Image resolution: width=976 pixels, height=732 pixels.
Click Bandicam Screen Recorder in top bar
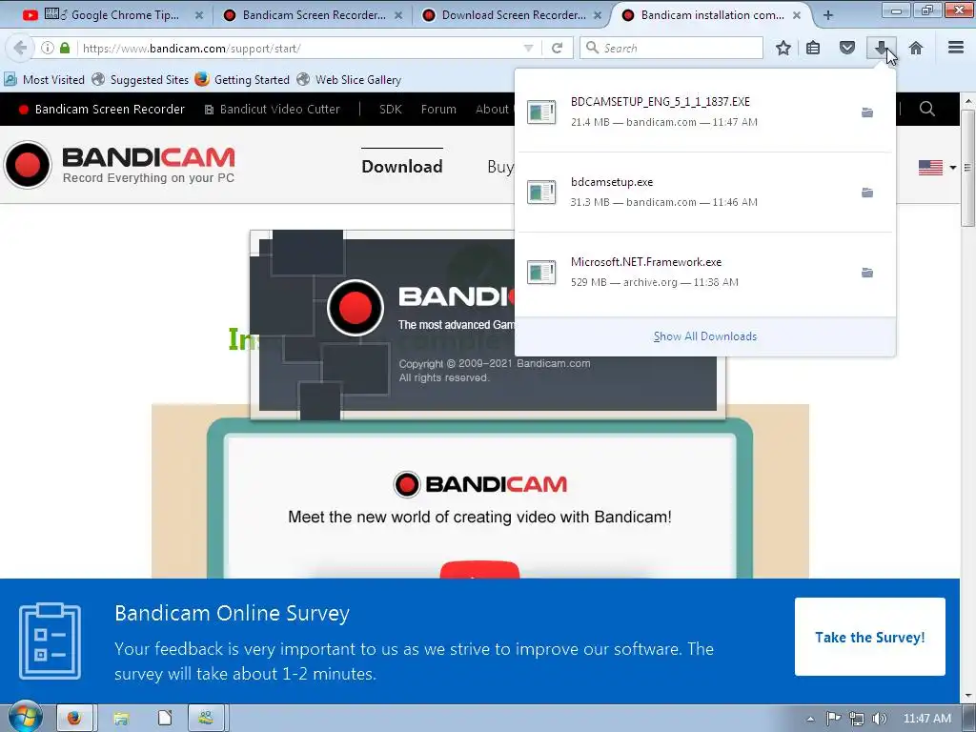pos(101,109)
